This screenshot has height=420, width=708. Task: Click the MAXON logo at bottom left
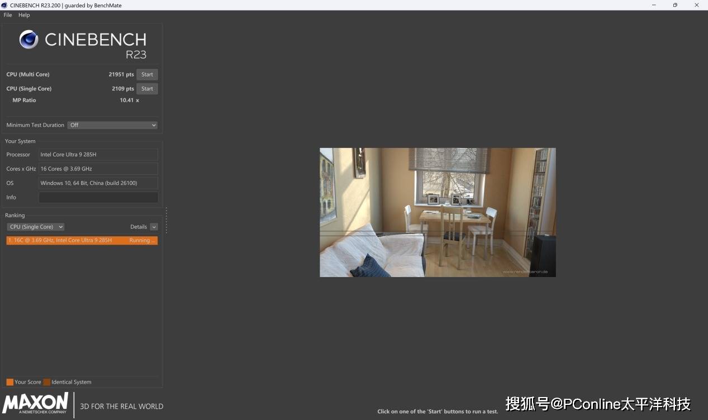pyautogui.click(x=35, y=403)
